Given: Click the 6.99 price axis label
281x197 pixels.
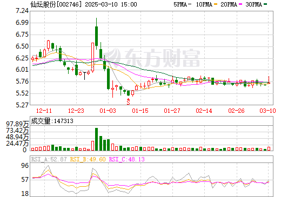Looking at the screenshot, I should (22, 23).
